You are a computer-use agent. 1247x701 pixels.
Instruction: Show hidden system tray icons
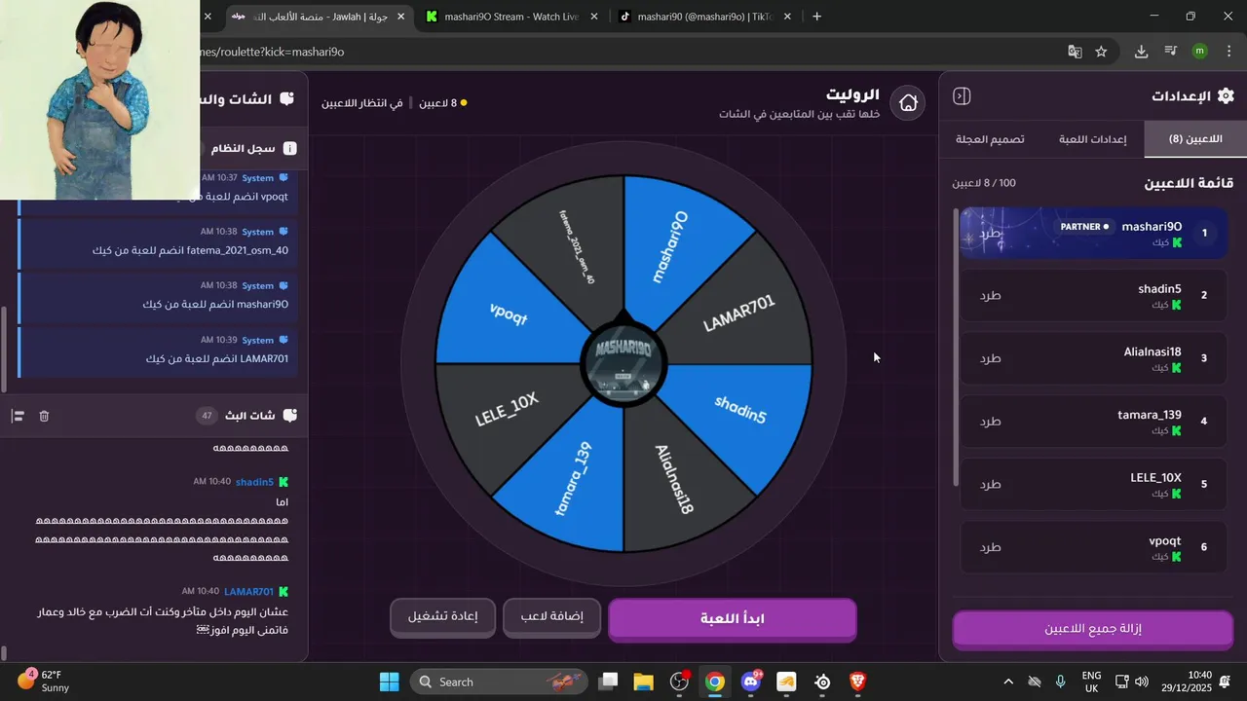pos(1008,682)
